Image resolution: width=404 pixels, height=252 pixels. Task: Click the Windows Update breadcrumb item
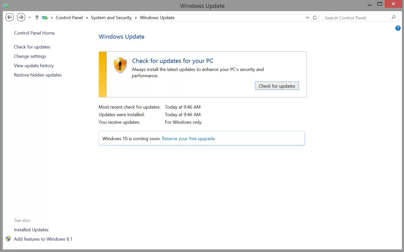tap(157, 18)
